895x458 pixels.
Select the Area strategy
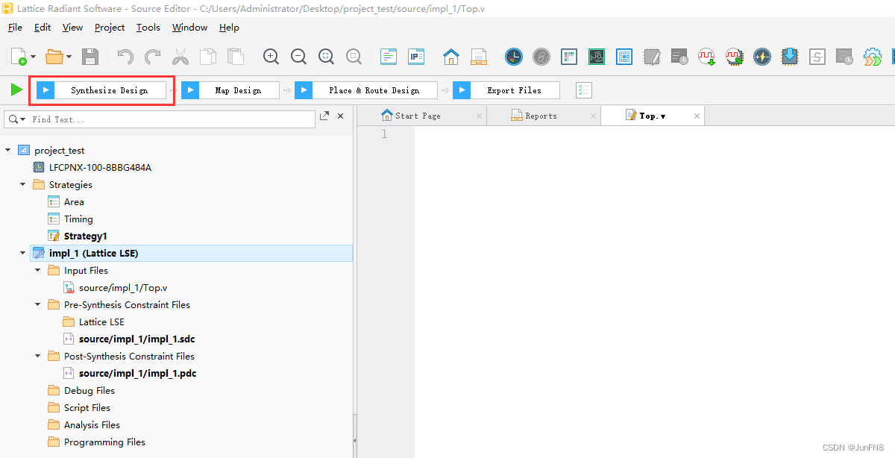point(74,201)
